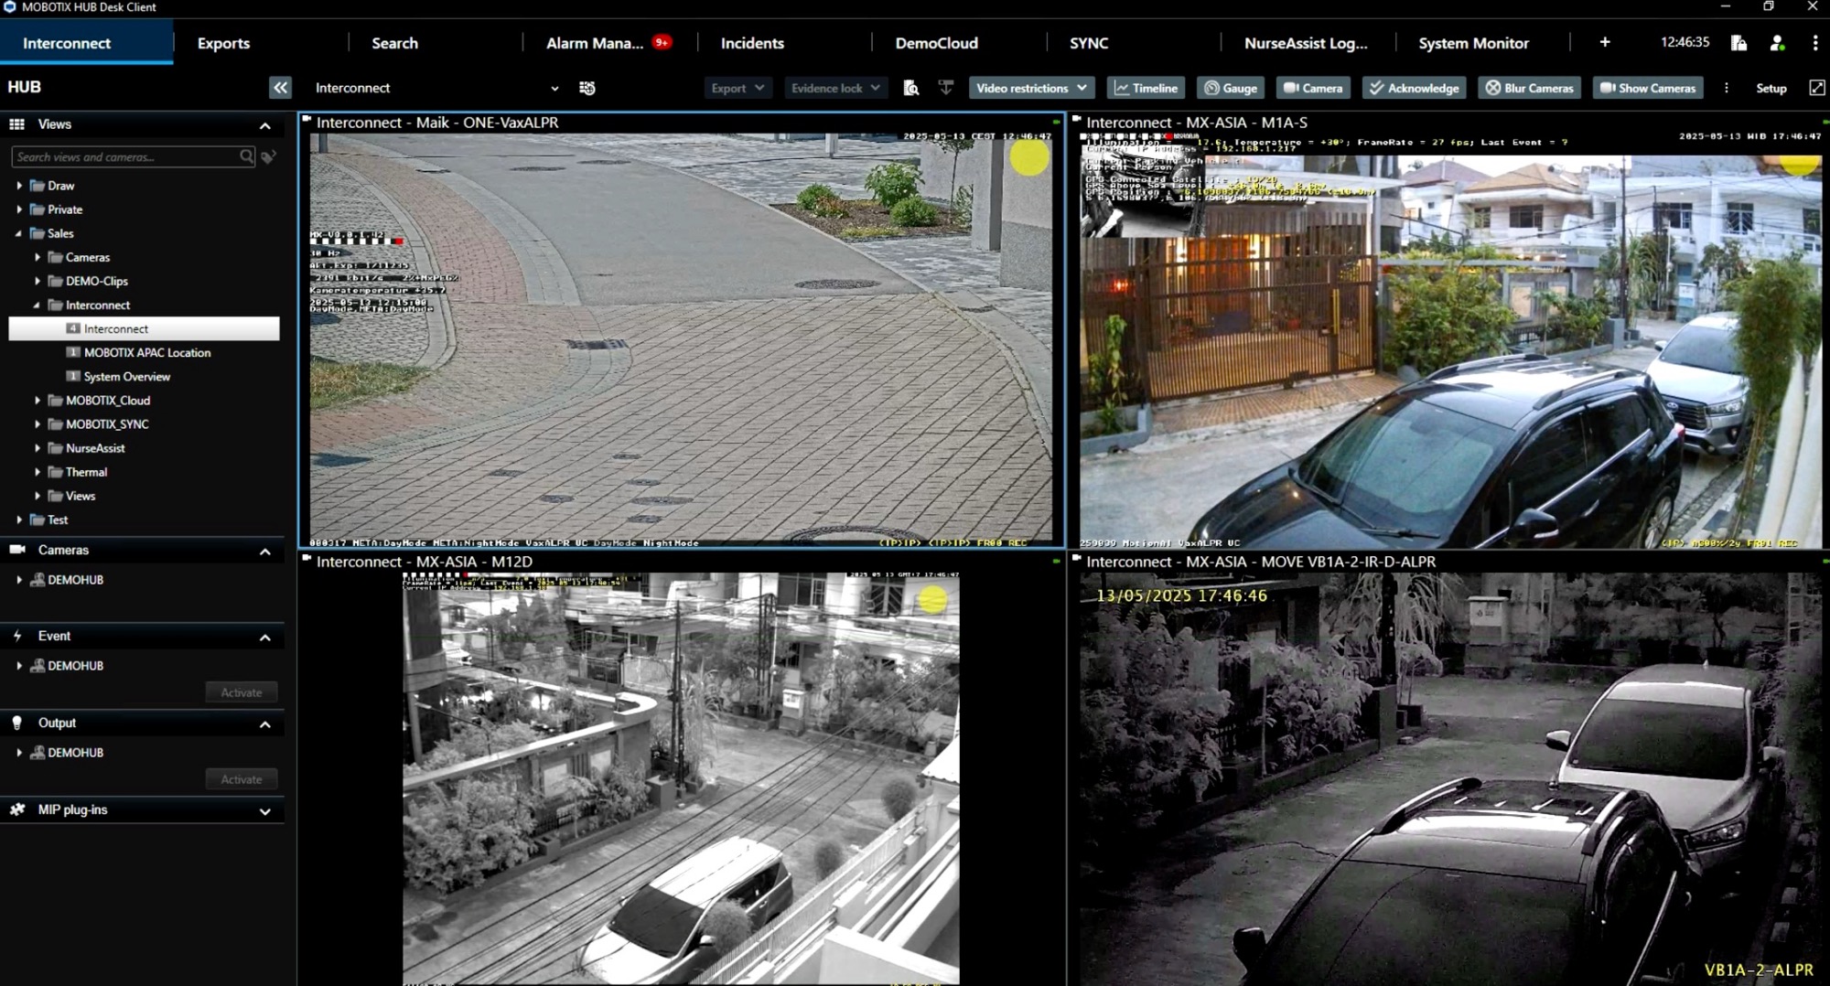This screenshot has height=986, width=1830.
Task: Toggle the Timeline button
Action: point(1146,88)
